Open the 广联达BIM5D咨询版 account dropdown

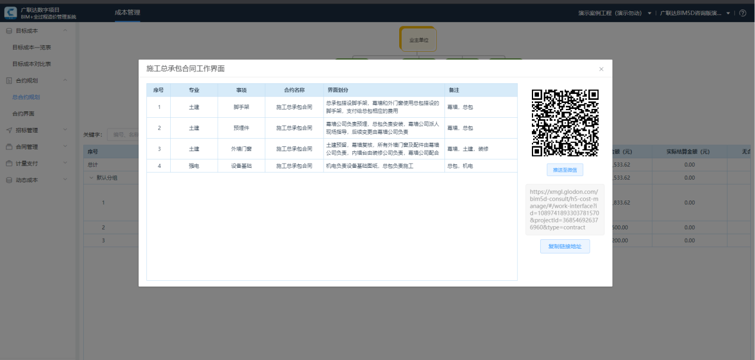click(695, 13)
